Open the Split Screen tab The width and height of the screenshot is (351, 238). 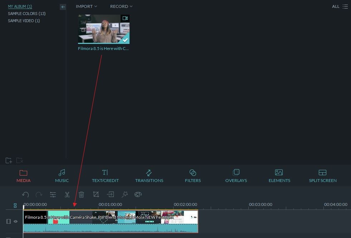click(x=323, y=176)
